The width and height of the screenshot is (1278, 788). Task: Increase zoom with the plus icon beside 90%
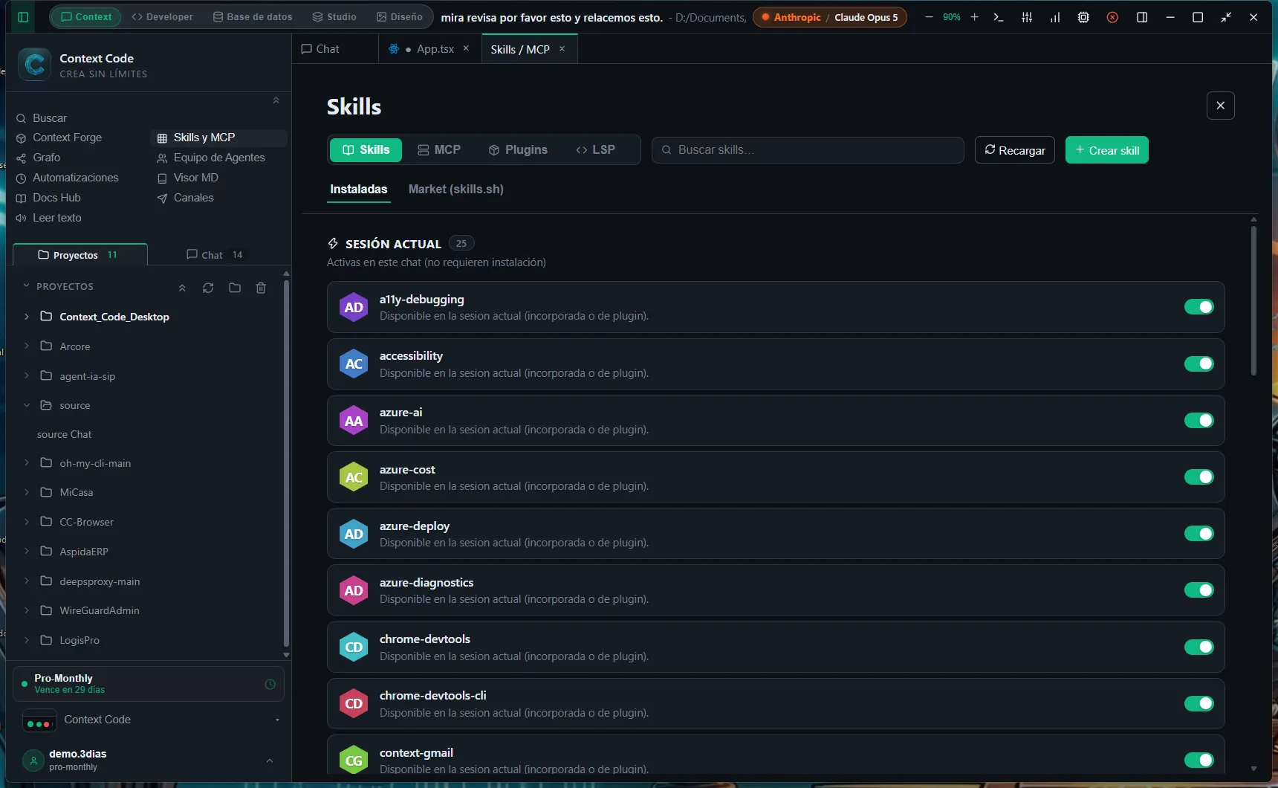(x=975, y=17)
